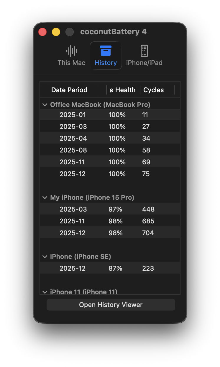Select the 2025-01 MacBook history row

click(x=110, y=115)
